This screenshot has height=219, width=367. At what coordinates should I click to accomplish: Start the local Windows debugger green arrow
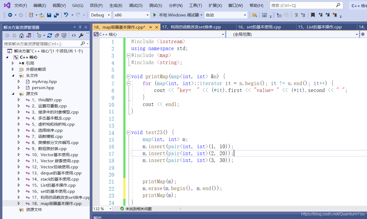(x=155, y=15)
